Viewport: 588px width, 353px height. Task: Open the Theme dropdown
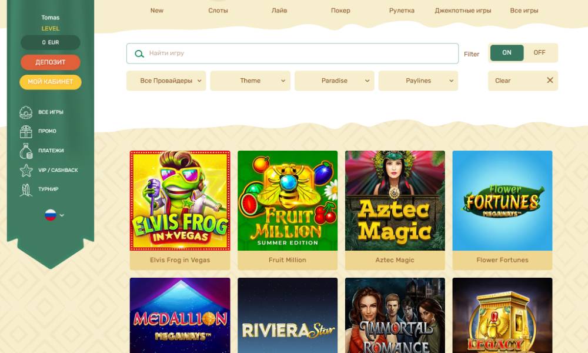[x=250, y=81]
